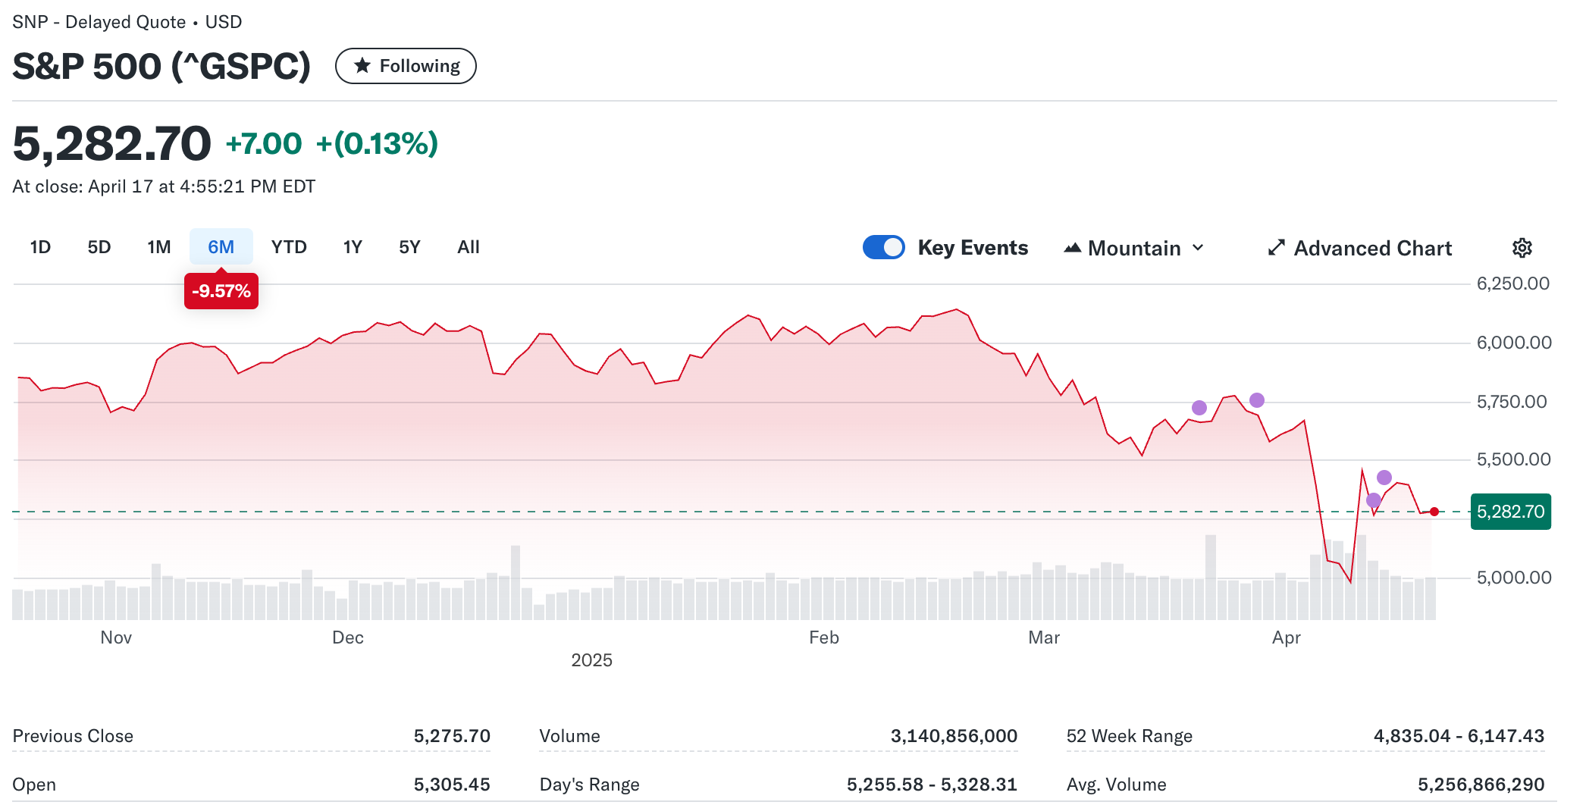Image resolution: width=1586 pixels, height=805 pixels.
Task: Select the 1D time range tab
Action: coord(40,247)
